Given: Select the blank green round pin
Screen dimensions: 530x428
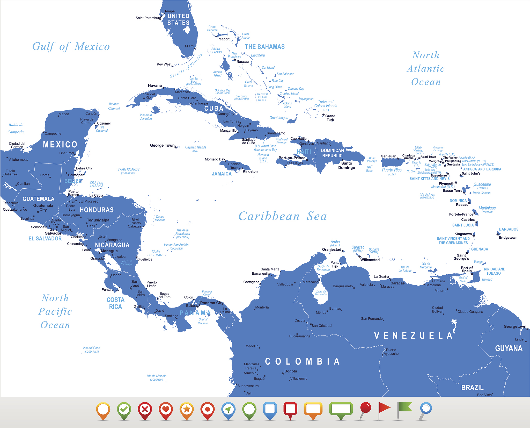Looking at the screenshot, I should click(249, 411).
